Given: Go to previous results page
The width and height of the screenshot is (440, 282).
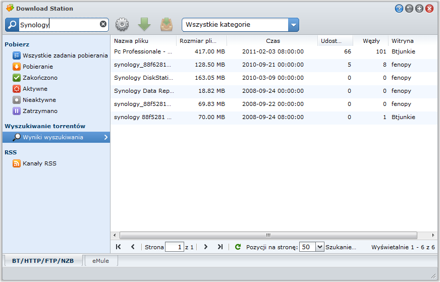Looking at the screenshot, I should click(133, 247).
